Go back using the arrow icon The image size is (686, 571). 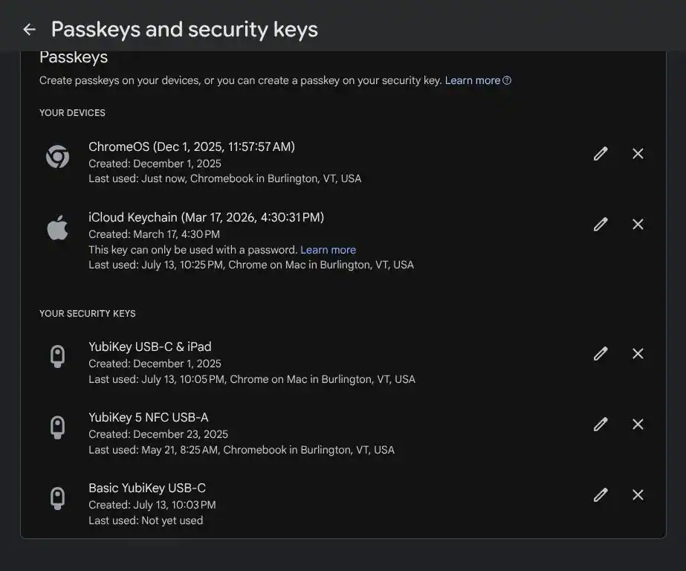click(x=29, y=29)
